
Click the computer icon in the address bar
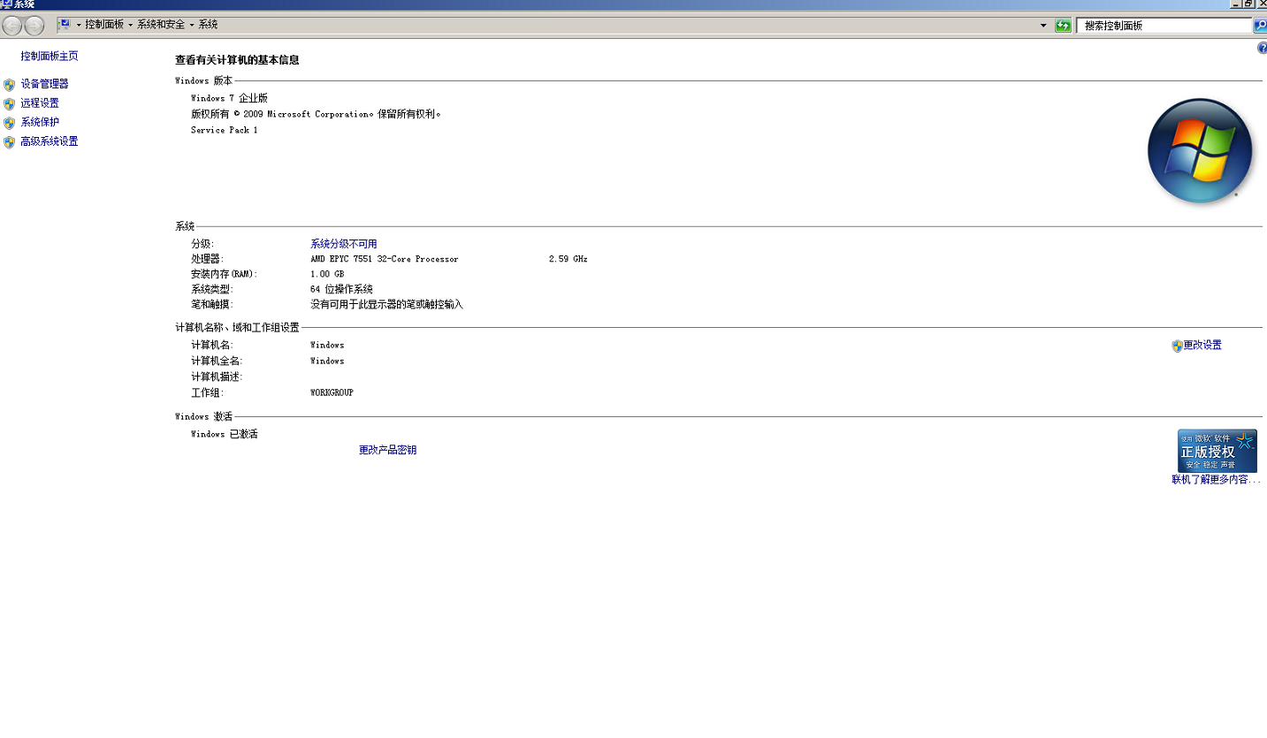[x=65, y=25]
